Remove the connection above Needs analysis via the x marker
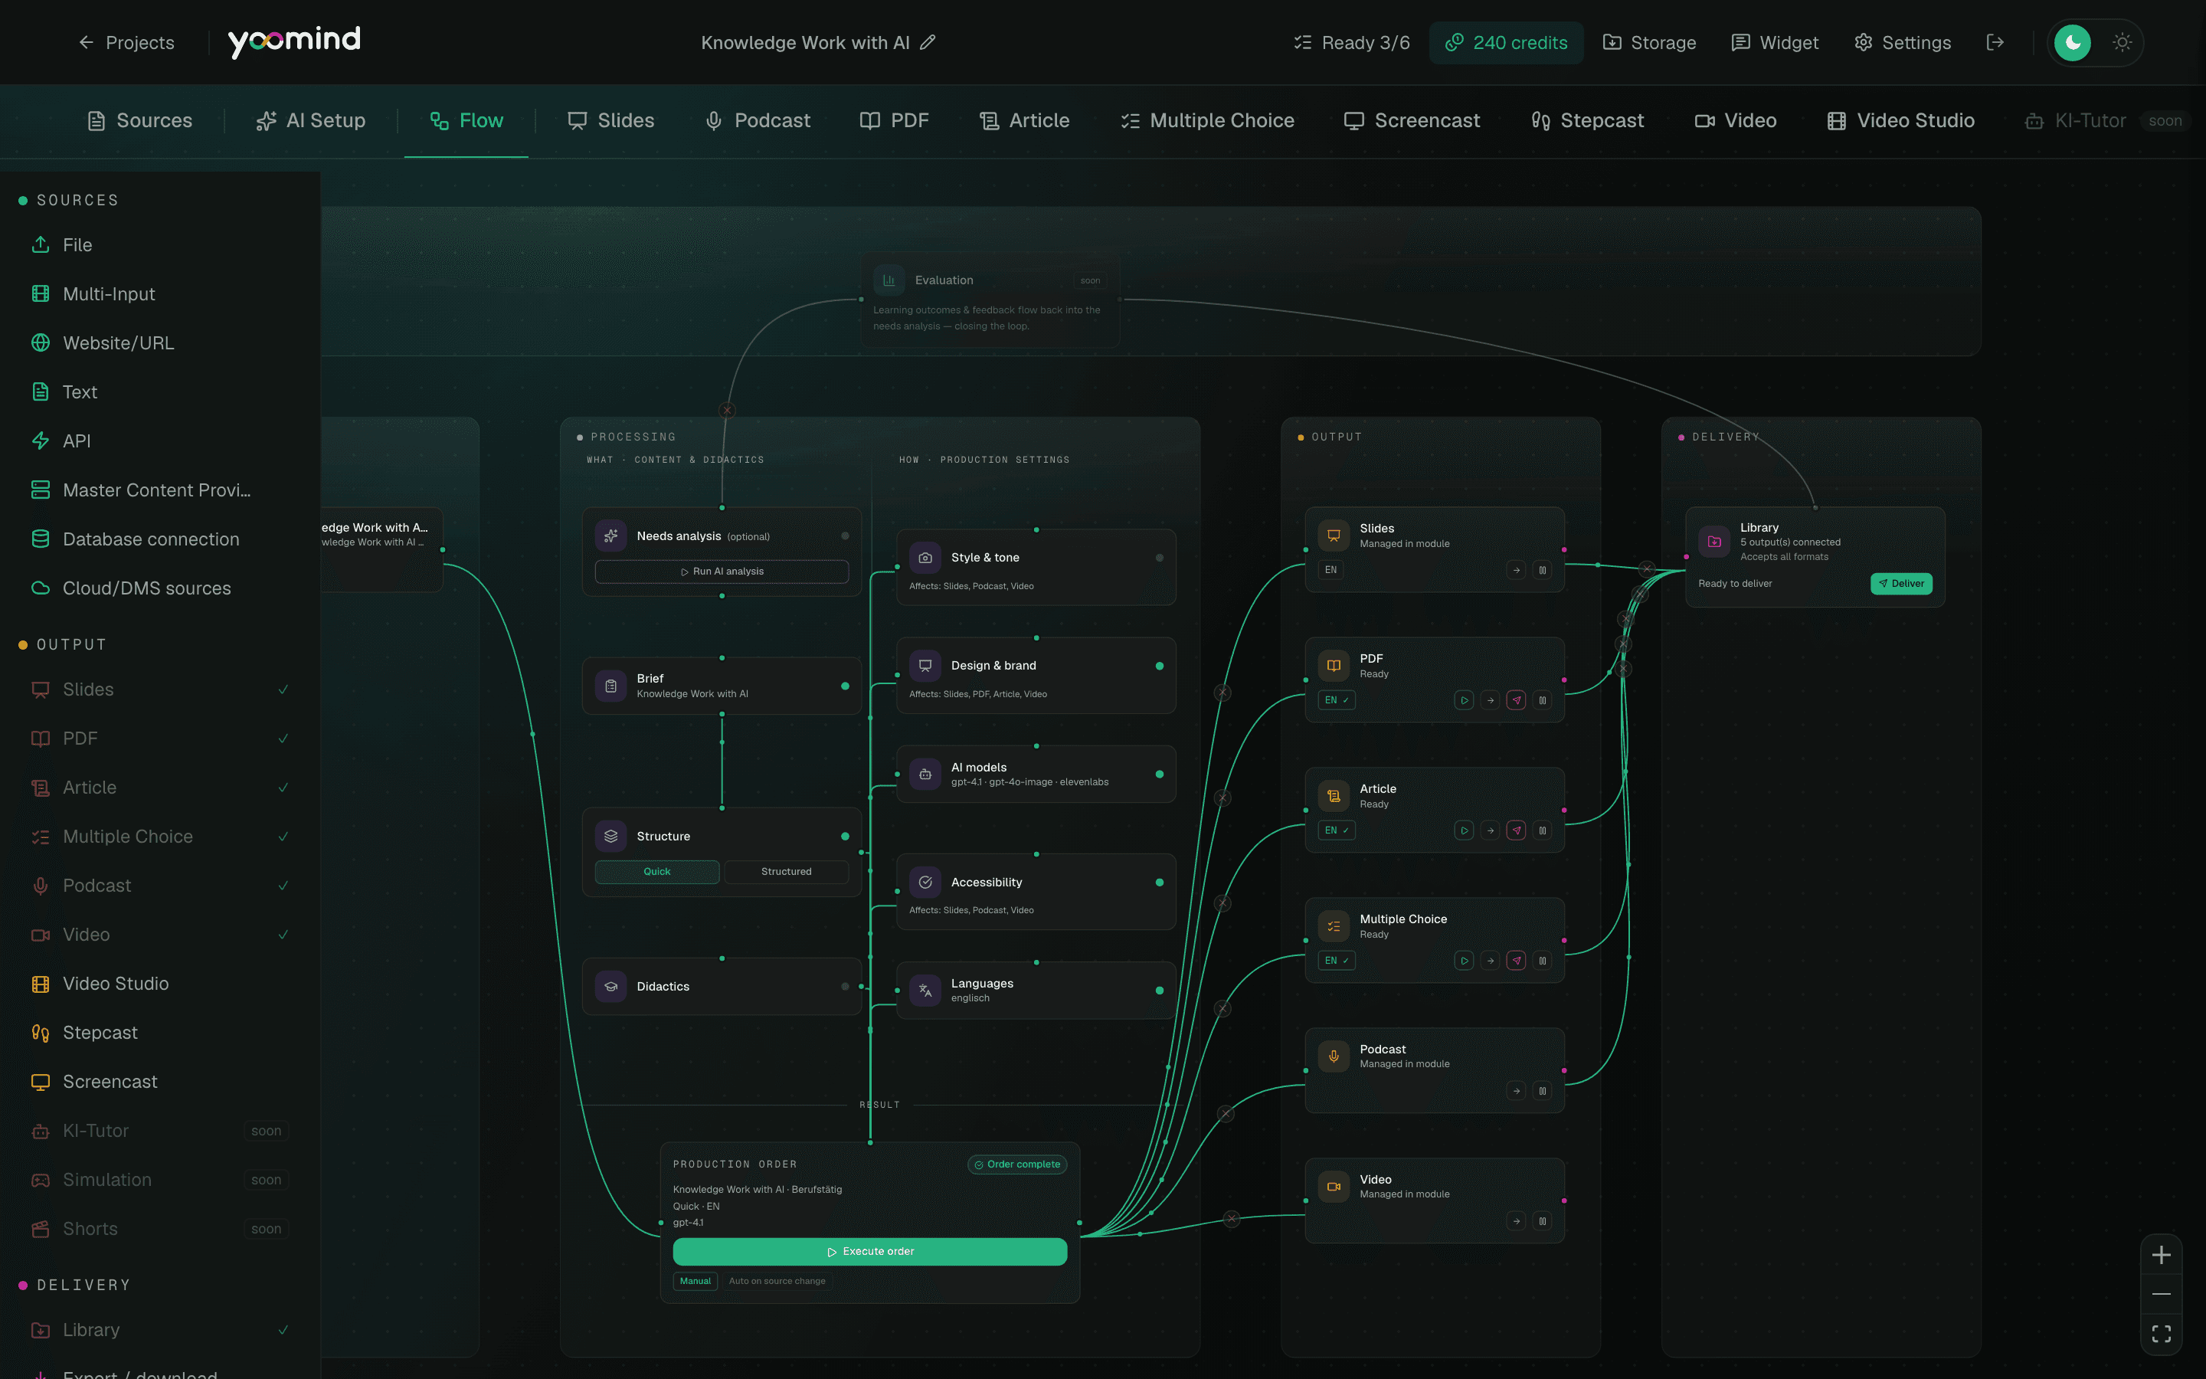Viewport: 2206px width, 1379px height. pyautogui.click(x=726, y=411)
